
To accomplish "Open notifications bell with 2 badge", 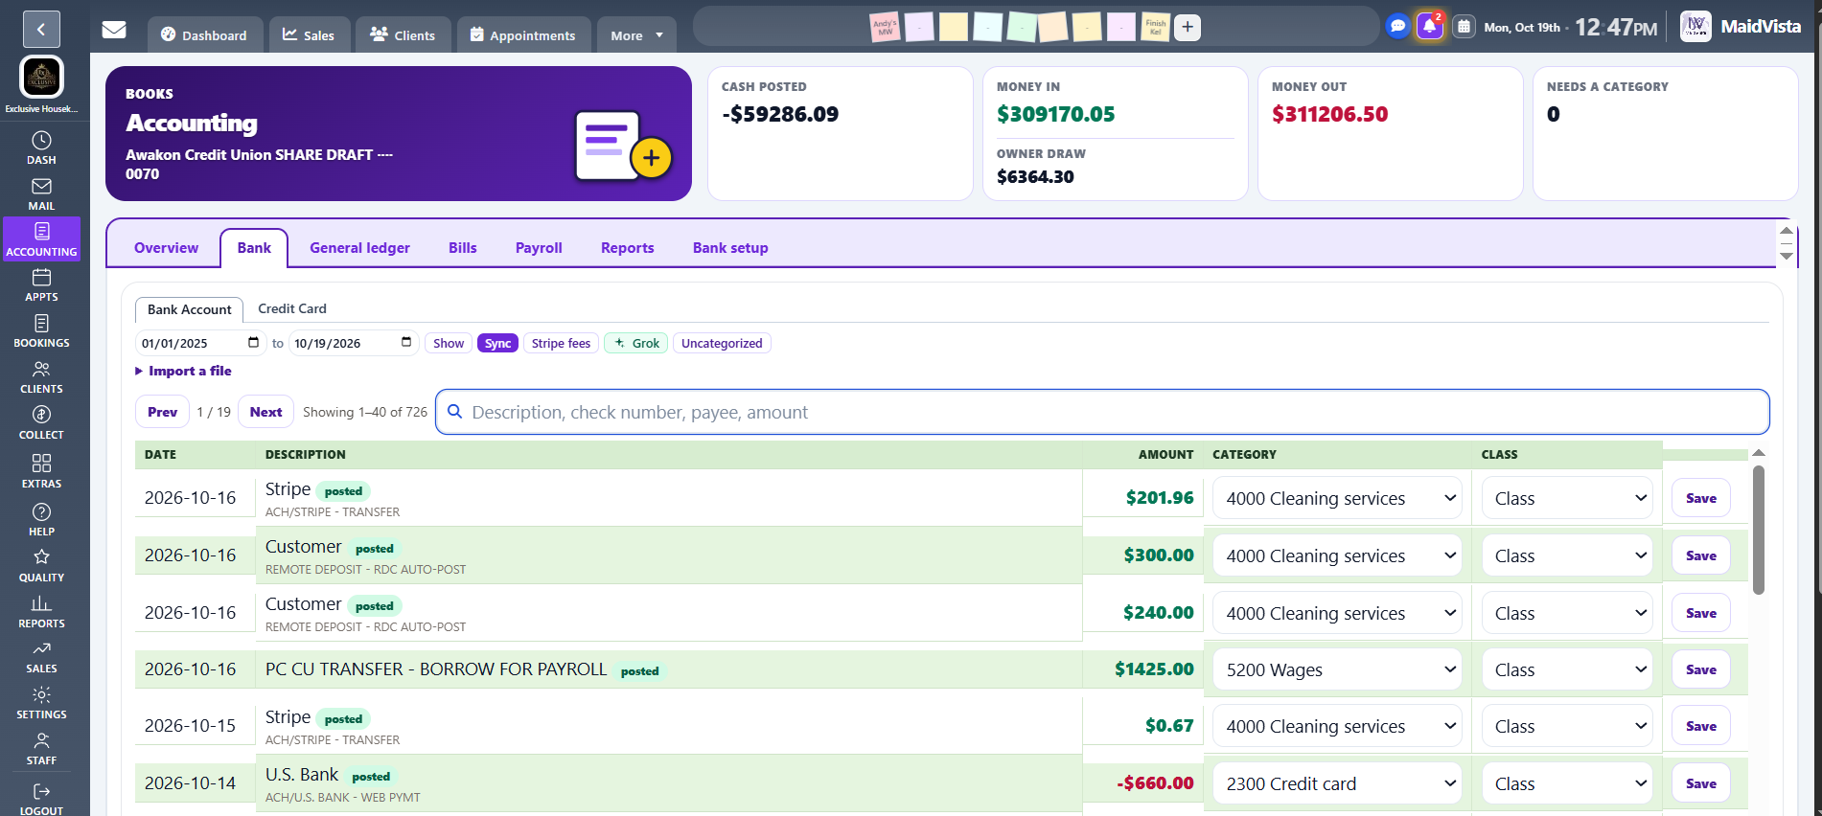I will point(1429,27).
